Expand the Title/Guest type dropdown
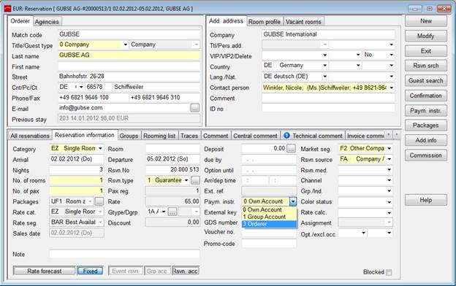 [126, 45]
